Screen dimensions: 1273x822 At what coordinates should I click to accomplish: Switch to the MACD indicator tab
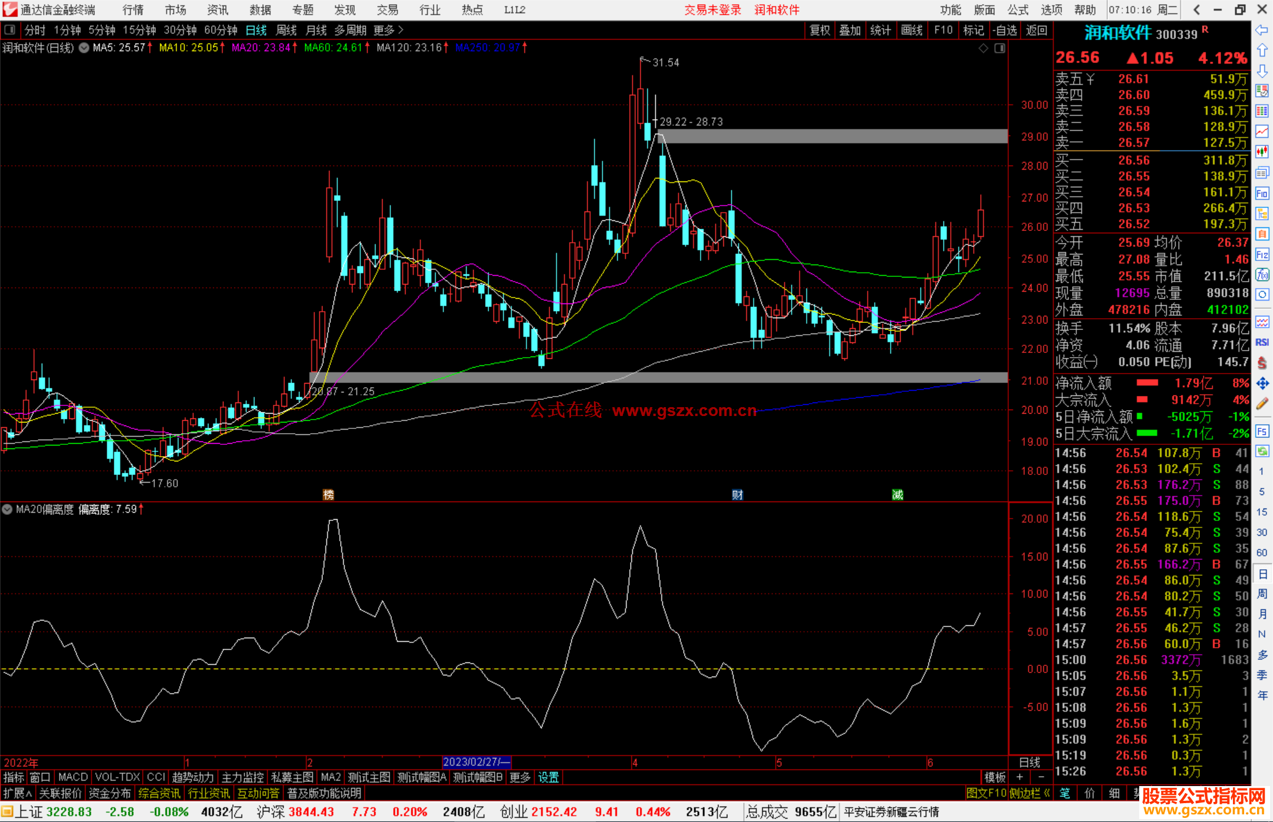tap(73, 777)
